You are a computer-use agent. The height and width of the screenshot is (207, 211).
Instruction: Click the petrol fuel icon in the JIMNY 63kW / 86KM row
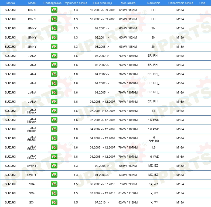tap(54, 47)
